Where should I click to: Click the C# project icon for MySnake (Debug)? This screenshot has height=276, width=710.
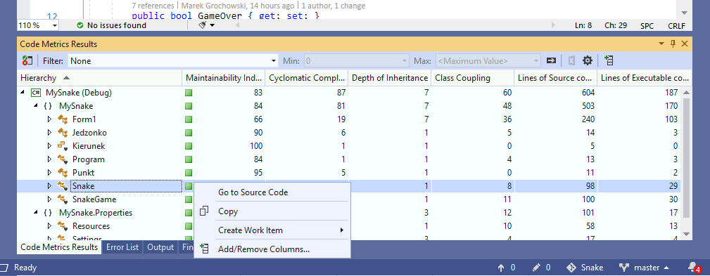pos(36,93)
